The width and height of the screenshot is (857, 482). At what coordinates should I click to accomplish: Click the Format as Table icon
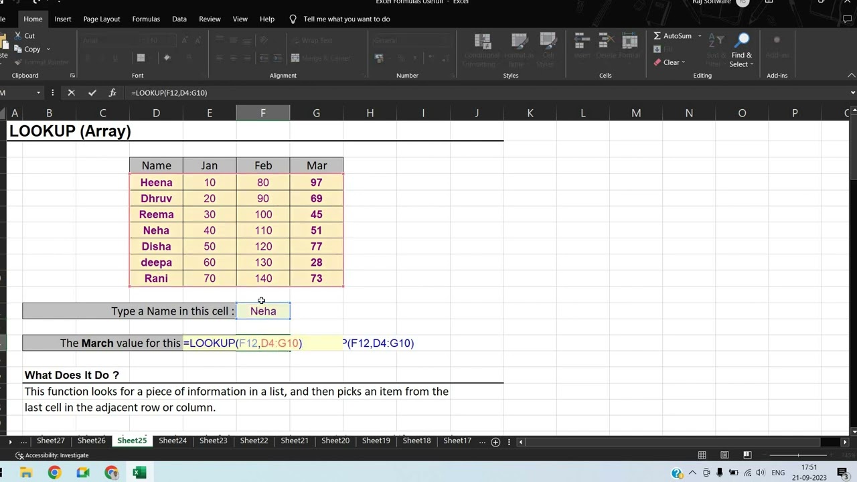click(519, 50)
